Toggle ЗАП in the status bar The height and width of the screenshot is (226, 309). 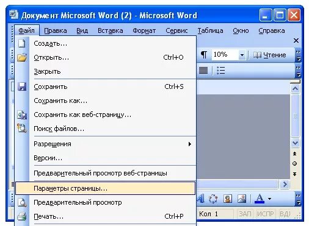[245, 214]
